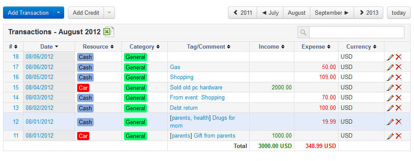Click the Add Transaction button
Viewport: 414px width, 161px height.
click(x=28, y=13)
